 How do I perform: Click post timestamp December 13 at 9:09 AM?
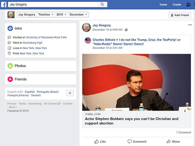[x=107, y=30]
